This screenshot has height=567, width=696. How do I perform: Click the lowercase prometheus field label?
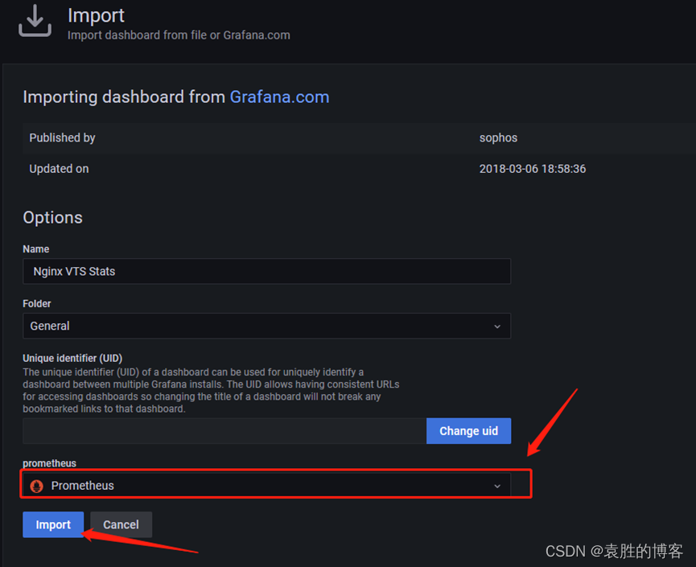coord(50,463)
